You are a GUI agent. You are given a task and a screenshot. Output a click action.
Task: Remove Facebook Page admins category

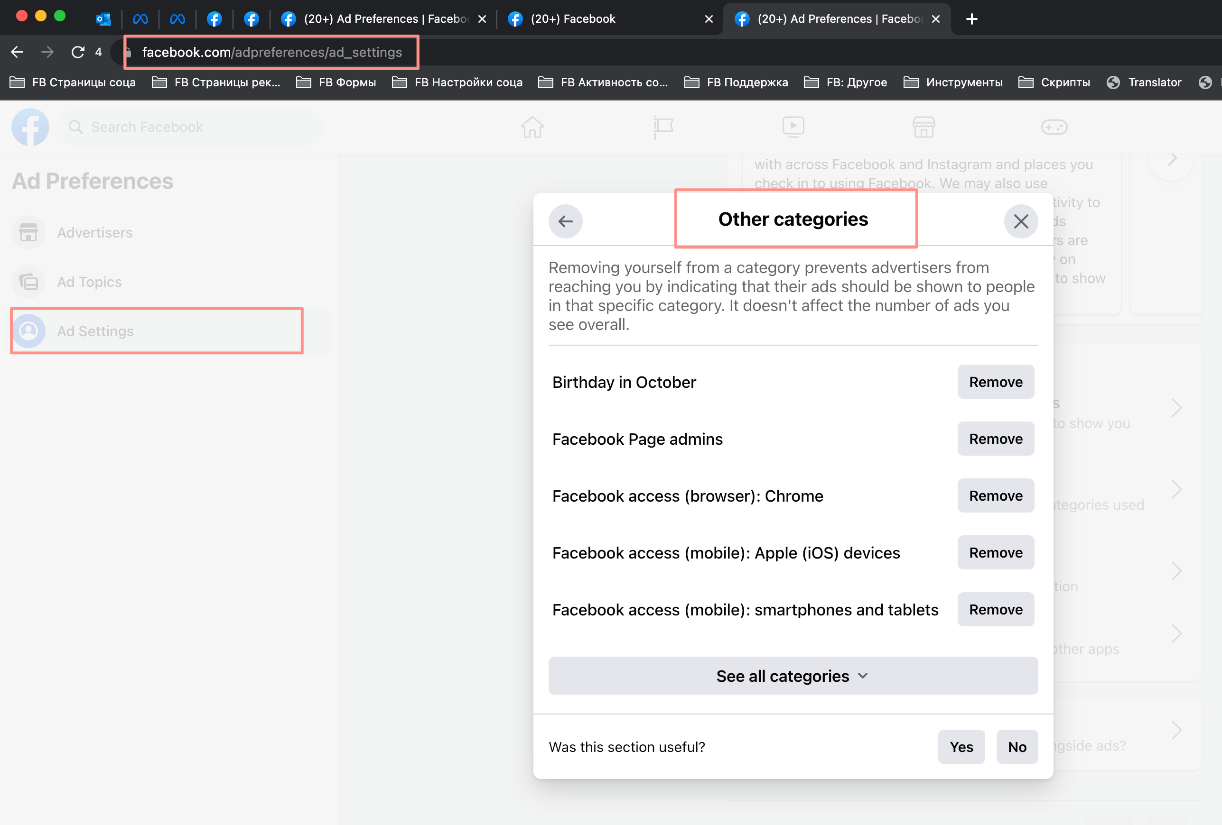point(995,439)
